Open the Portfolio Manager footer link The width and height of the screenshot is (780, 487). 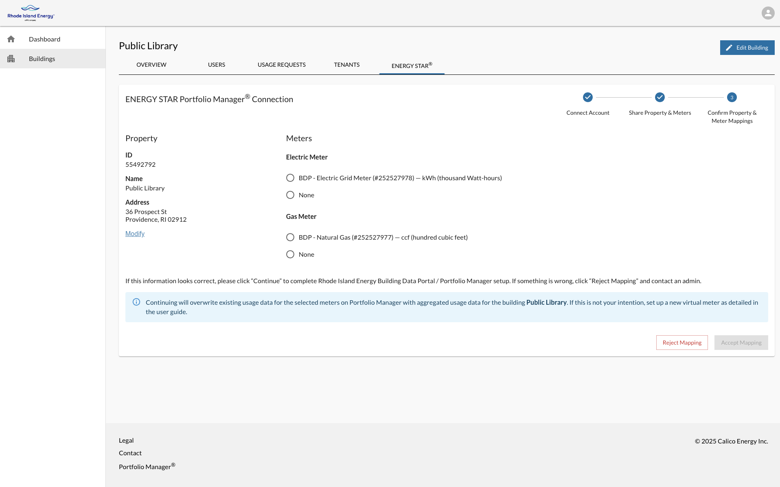tap(147, 466)
